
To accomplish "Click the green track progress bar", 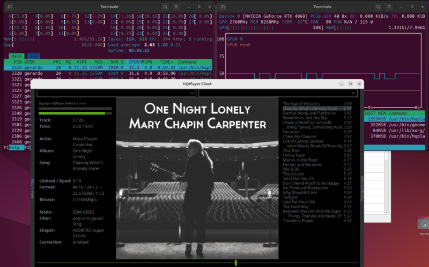I will point(72,113).
